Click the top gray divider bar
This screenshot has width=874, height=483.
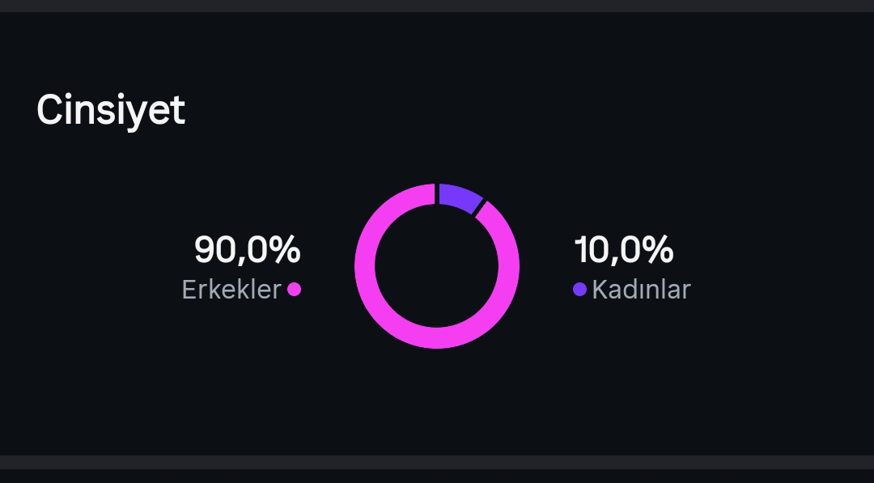[437, 6]
